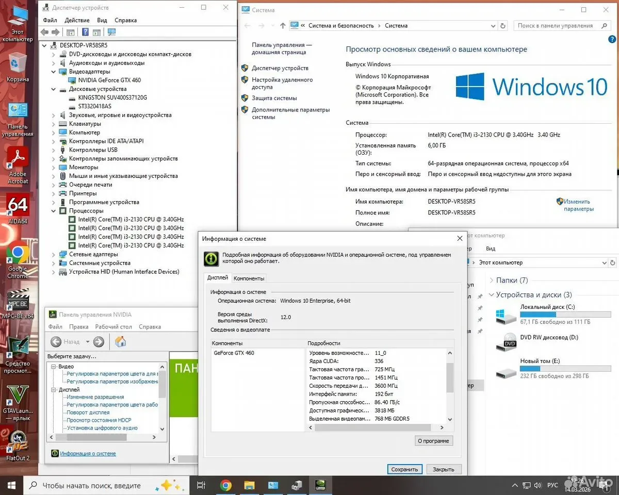
Task: Open Дополнительные параметры системы link
Action: coord(290,113)
